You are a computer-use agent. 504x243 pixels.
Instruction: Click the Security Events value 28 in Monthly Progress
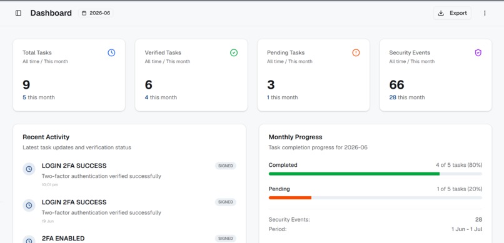[478, 219]
